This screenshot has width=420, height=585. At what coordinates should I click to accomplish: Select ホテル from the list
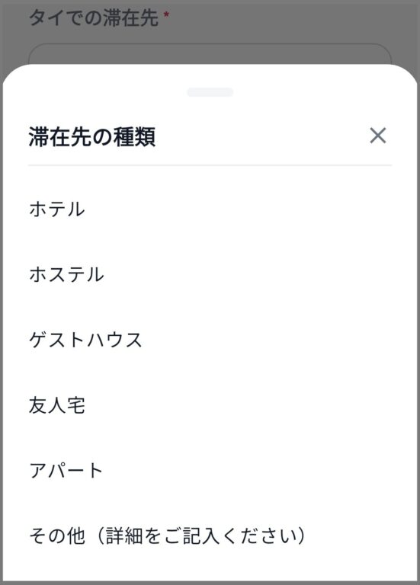(210, 209)
